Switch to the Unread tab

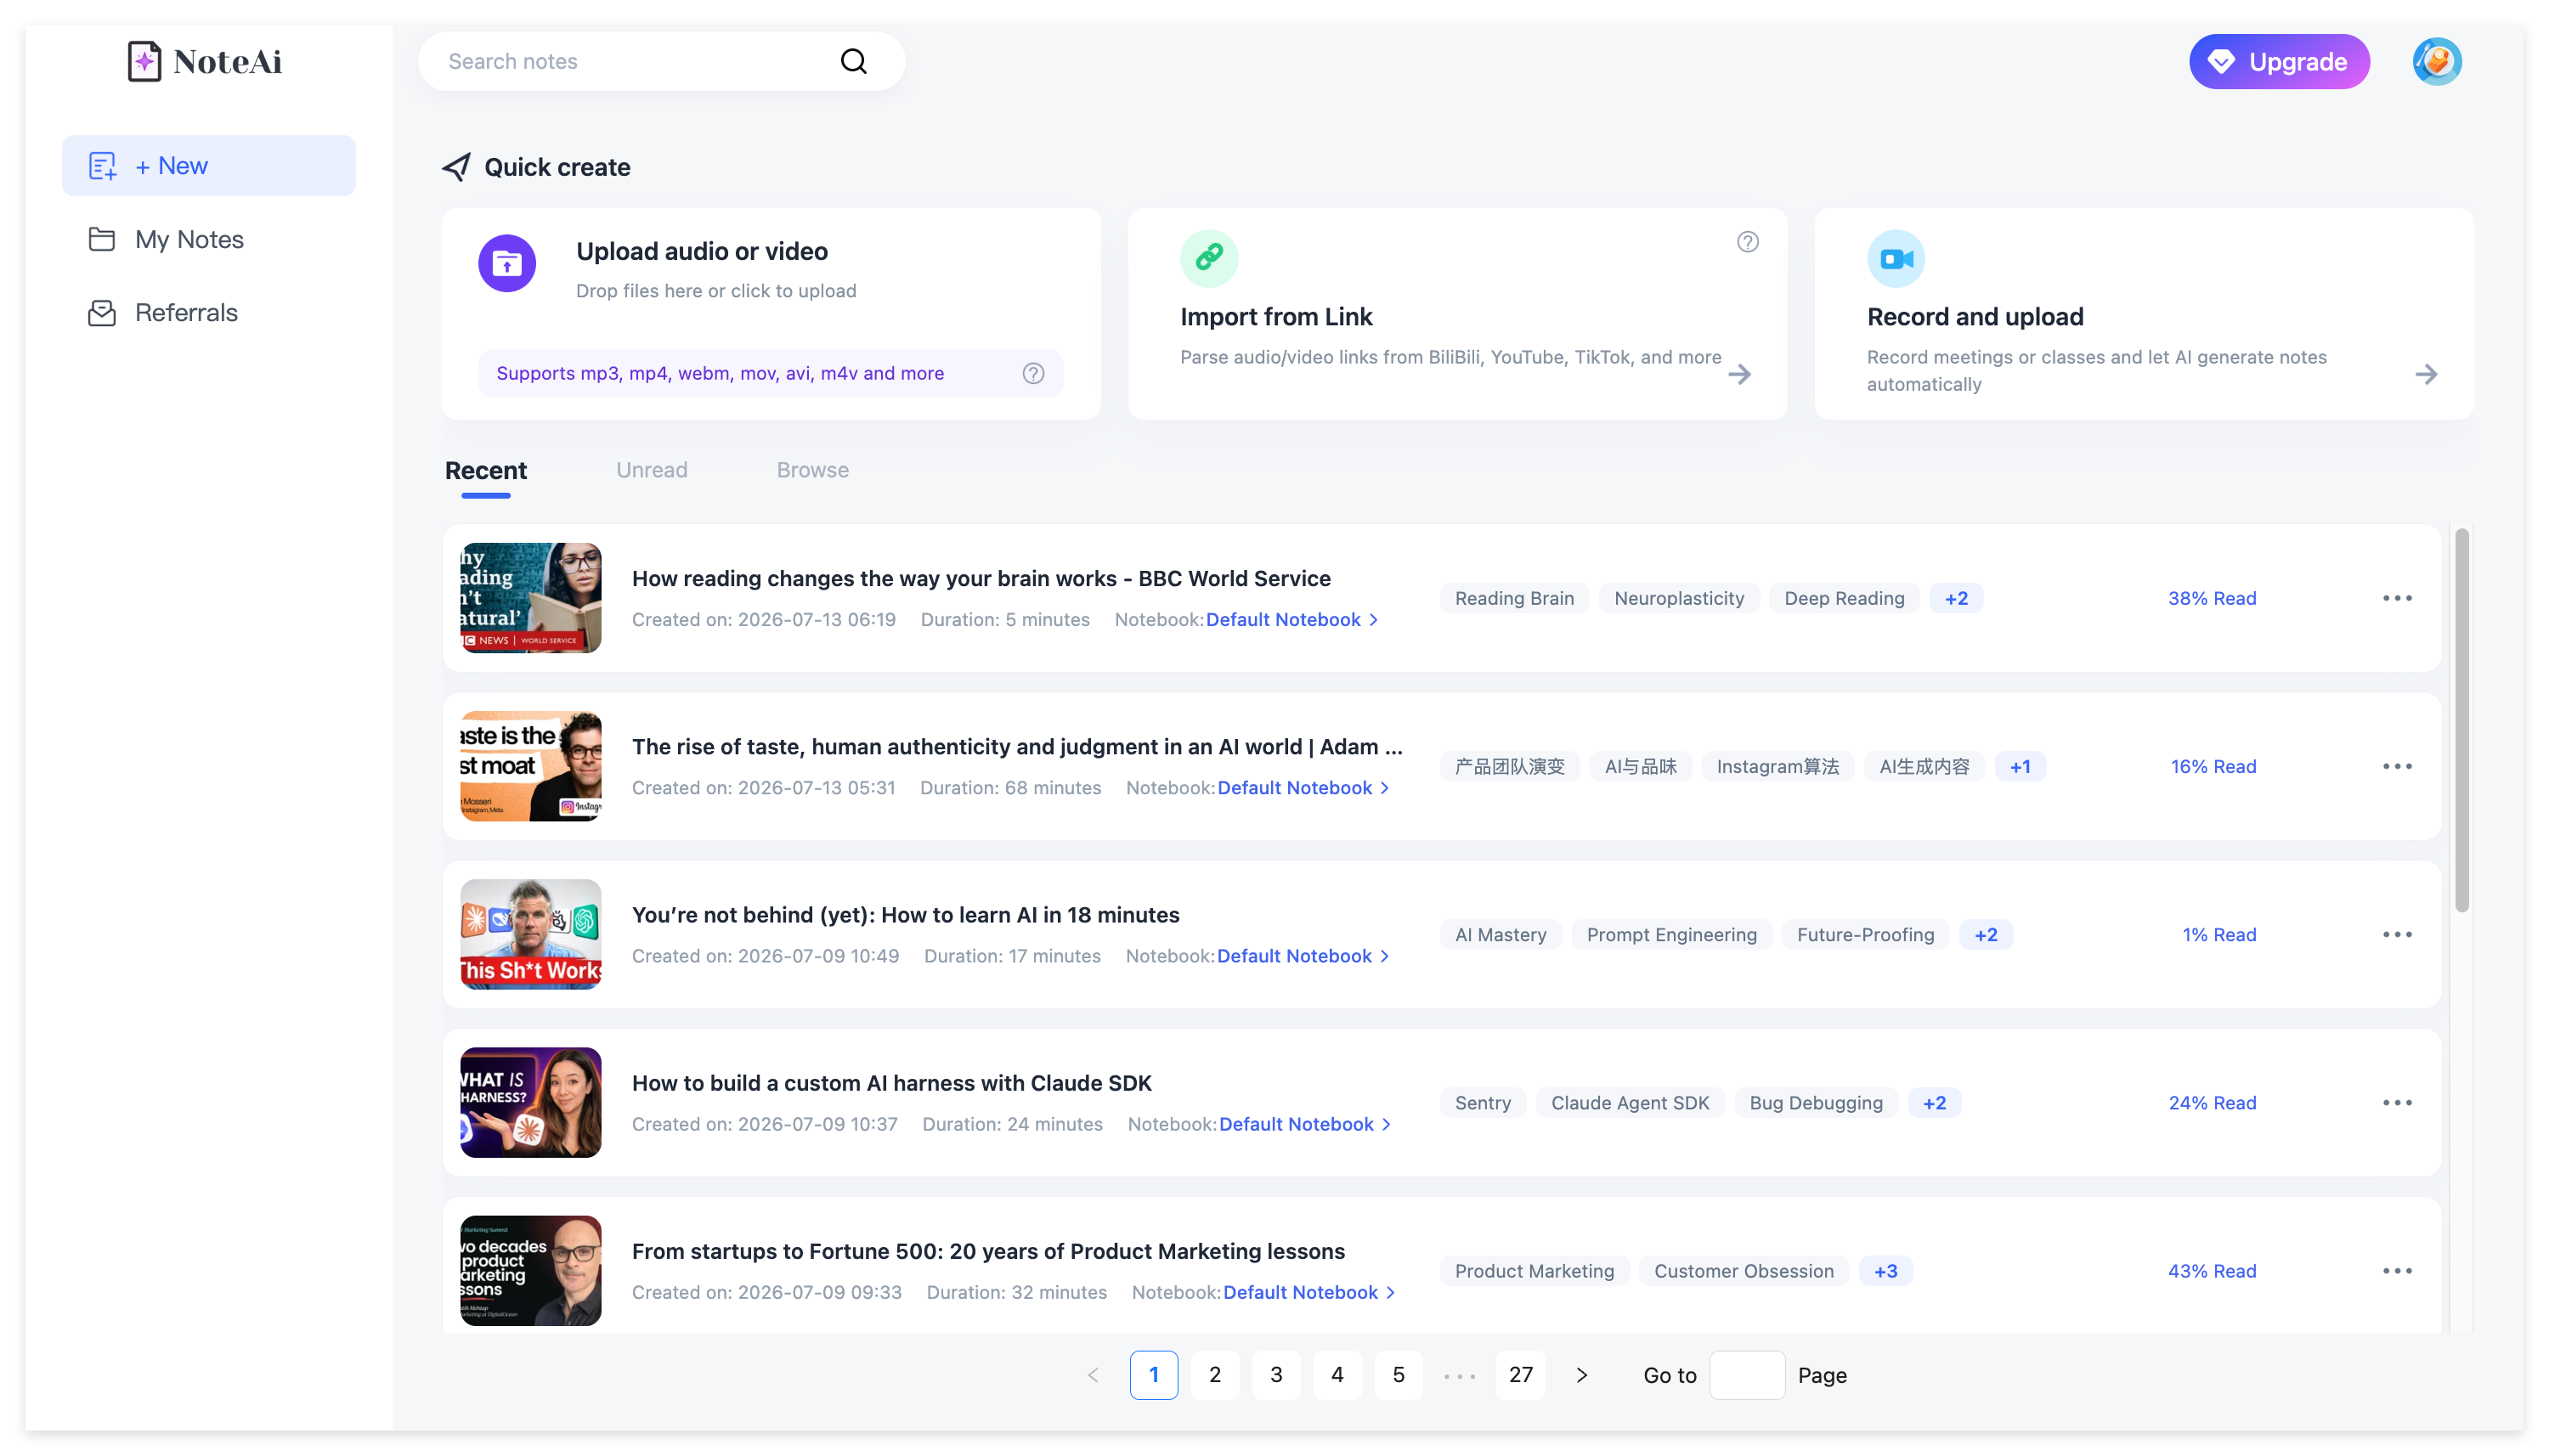click(651, 470)
